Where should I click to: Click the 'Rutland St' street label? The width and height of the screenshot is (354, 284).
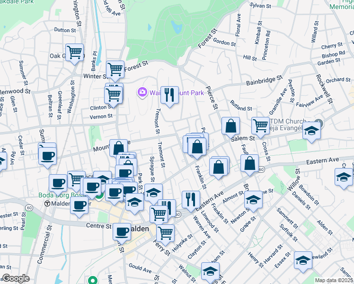(241, 106)
